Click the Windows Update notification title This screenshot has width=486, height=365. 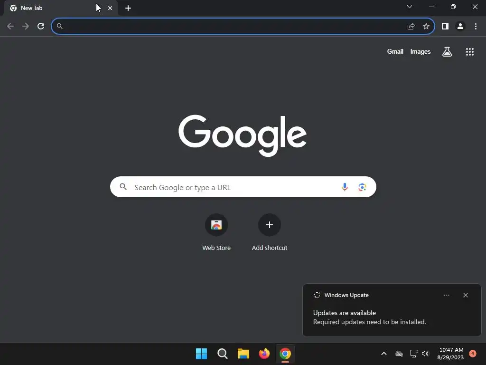[346, 295]
